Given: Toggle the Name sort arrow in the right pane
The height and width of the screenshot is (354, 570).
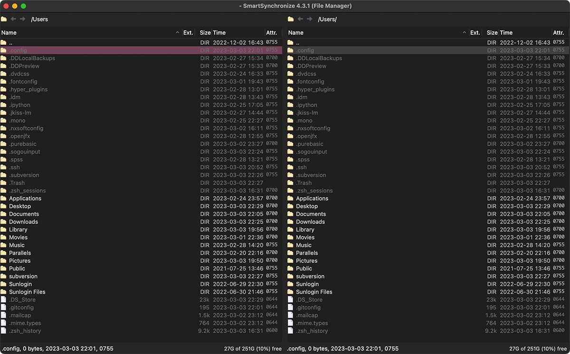Looking at the screenshot, I should [x=465, y=33].
